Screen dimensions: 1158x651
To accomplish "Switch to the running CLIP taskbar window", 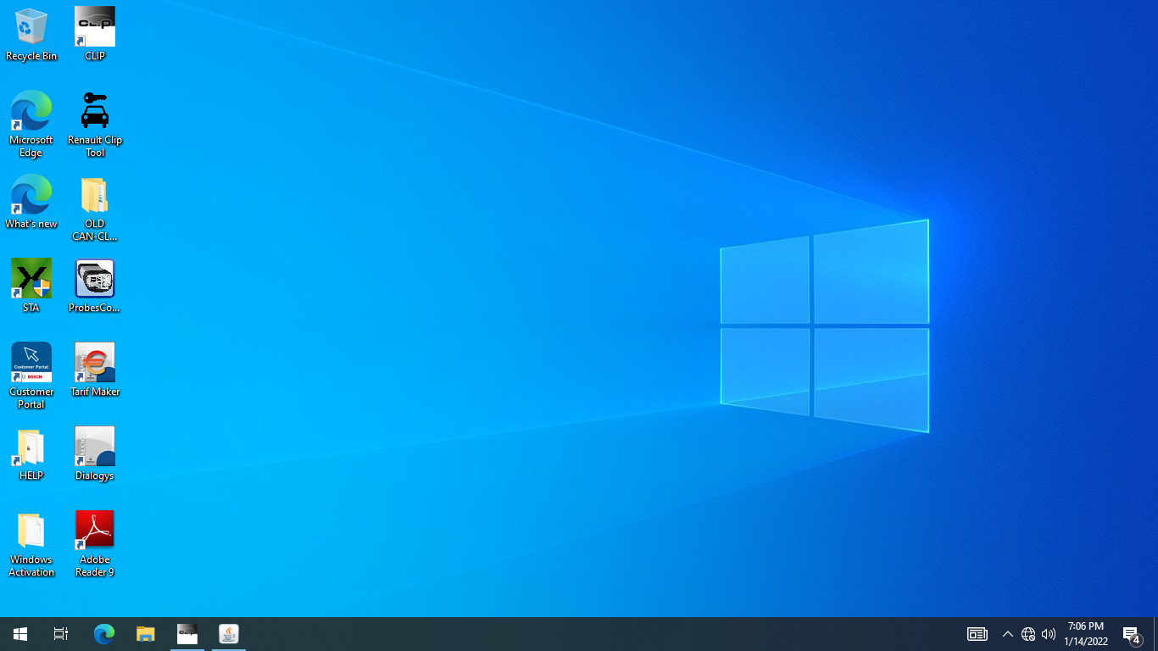I will pyautogui.click(x=187, y=633).
